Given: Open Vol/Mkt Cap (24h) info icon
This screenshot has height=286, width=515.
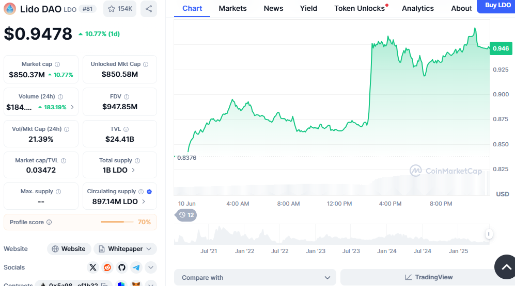Looking at the screenshot, I should [x=67, y=129].
